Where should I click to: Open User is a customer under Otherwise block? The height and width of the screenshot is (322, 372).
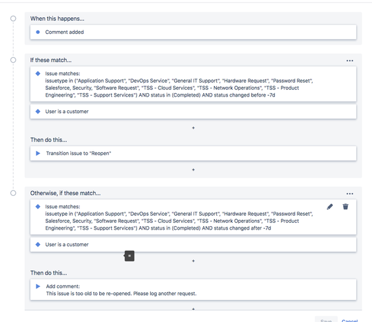pos(193,245)
